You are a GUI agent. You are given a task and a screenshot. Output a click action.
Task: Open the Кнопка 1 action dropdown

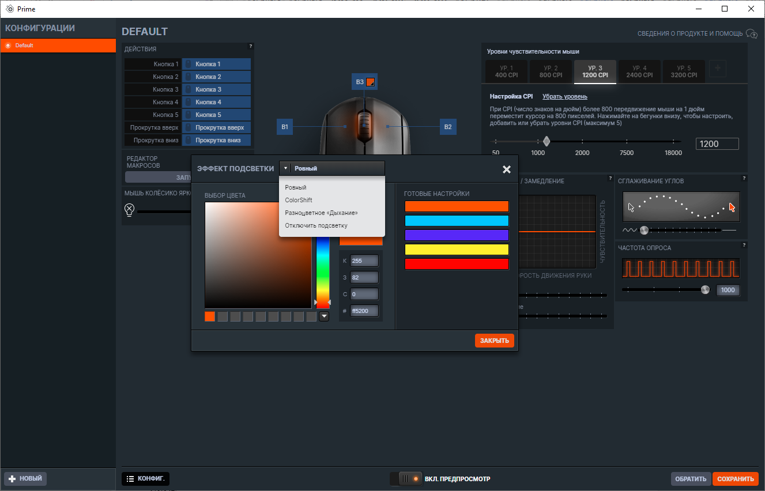pos(216,64)
